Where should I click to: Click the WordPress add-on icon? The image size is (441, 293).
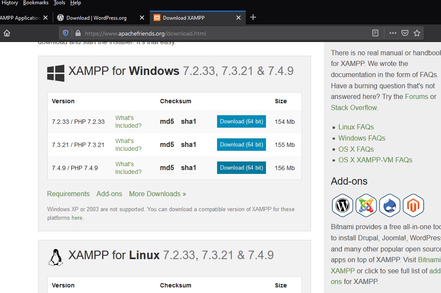pos(342,206)
